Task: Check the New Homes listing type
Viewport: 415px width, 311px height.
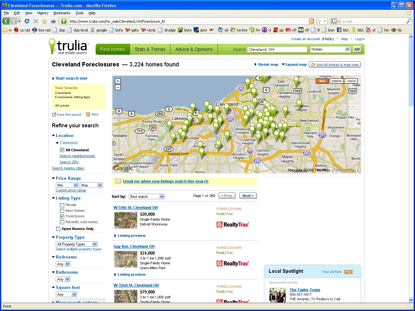Action: 62,211
